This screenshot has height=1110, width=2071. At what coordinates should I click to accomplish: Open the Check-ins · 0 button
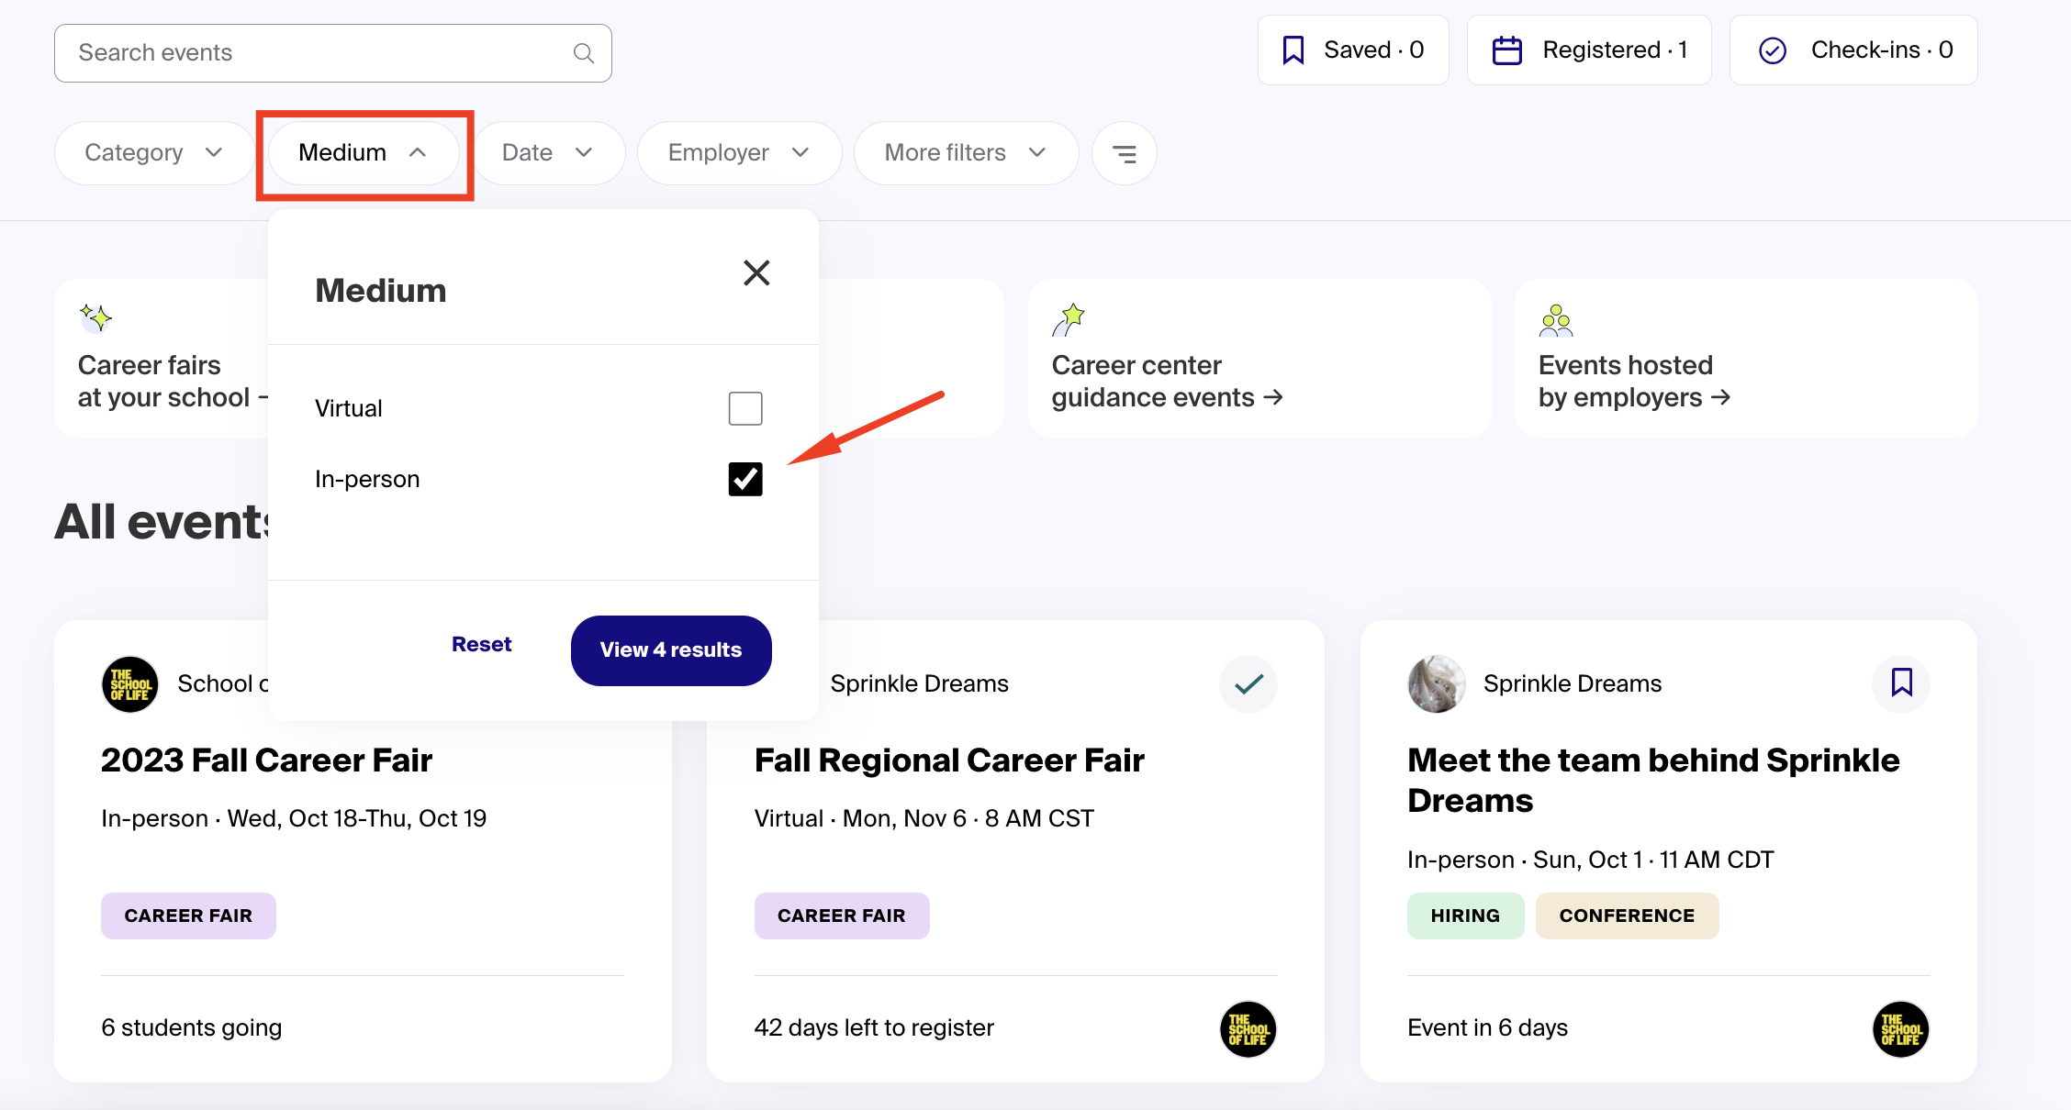click(x=1853, y=50)
